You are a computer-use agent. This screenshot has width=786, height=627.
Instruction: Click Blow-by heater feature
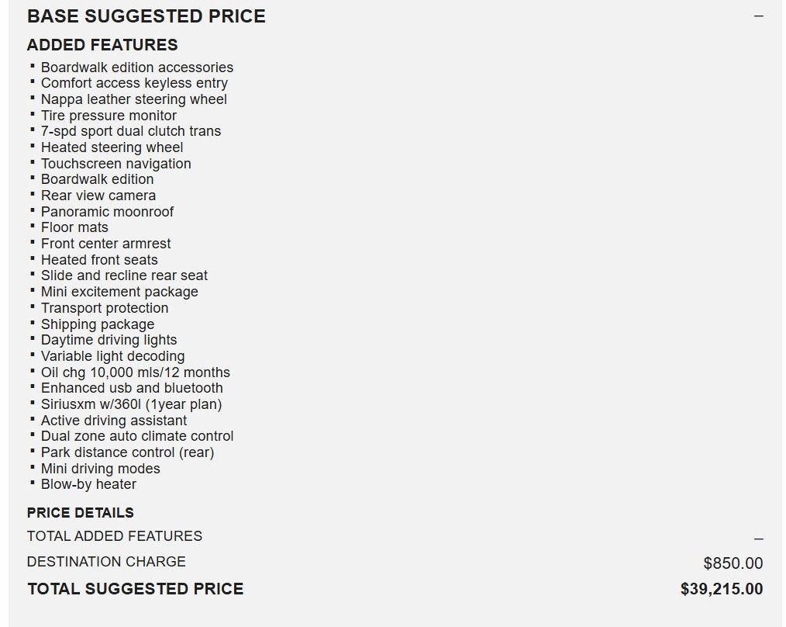click(x=88, y=484)
